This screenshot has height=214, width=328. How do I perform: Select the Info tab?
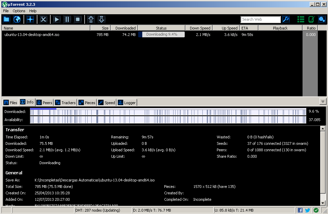click(x=27, y=102)
